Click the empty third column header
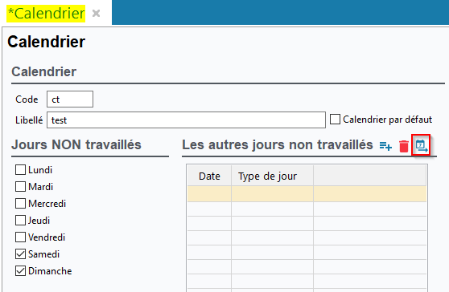 [x=370, y=176]
